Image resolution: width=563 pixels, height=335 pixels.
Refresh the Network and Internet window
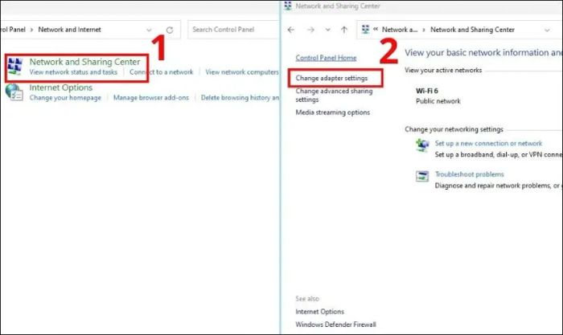click(x=170, y=31)
